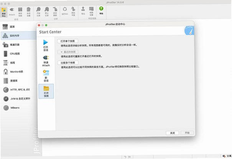Click the 比较多个快照 button

tap(68, 63)
